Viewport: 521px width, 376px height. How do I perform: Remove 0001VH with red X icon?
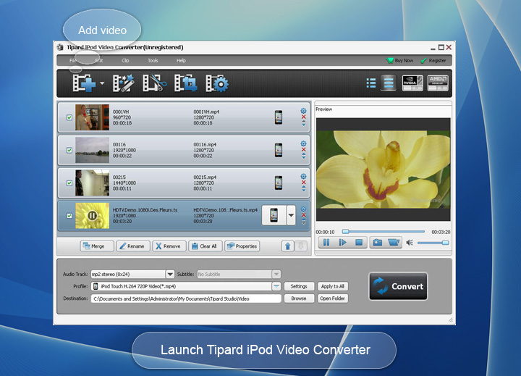[303, 117]
